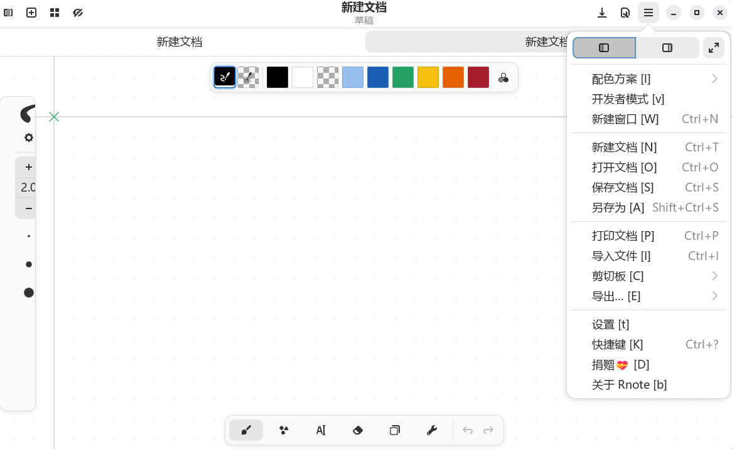Select the Selector tool
The image size is (732, 449).
tap(395, 430)
